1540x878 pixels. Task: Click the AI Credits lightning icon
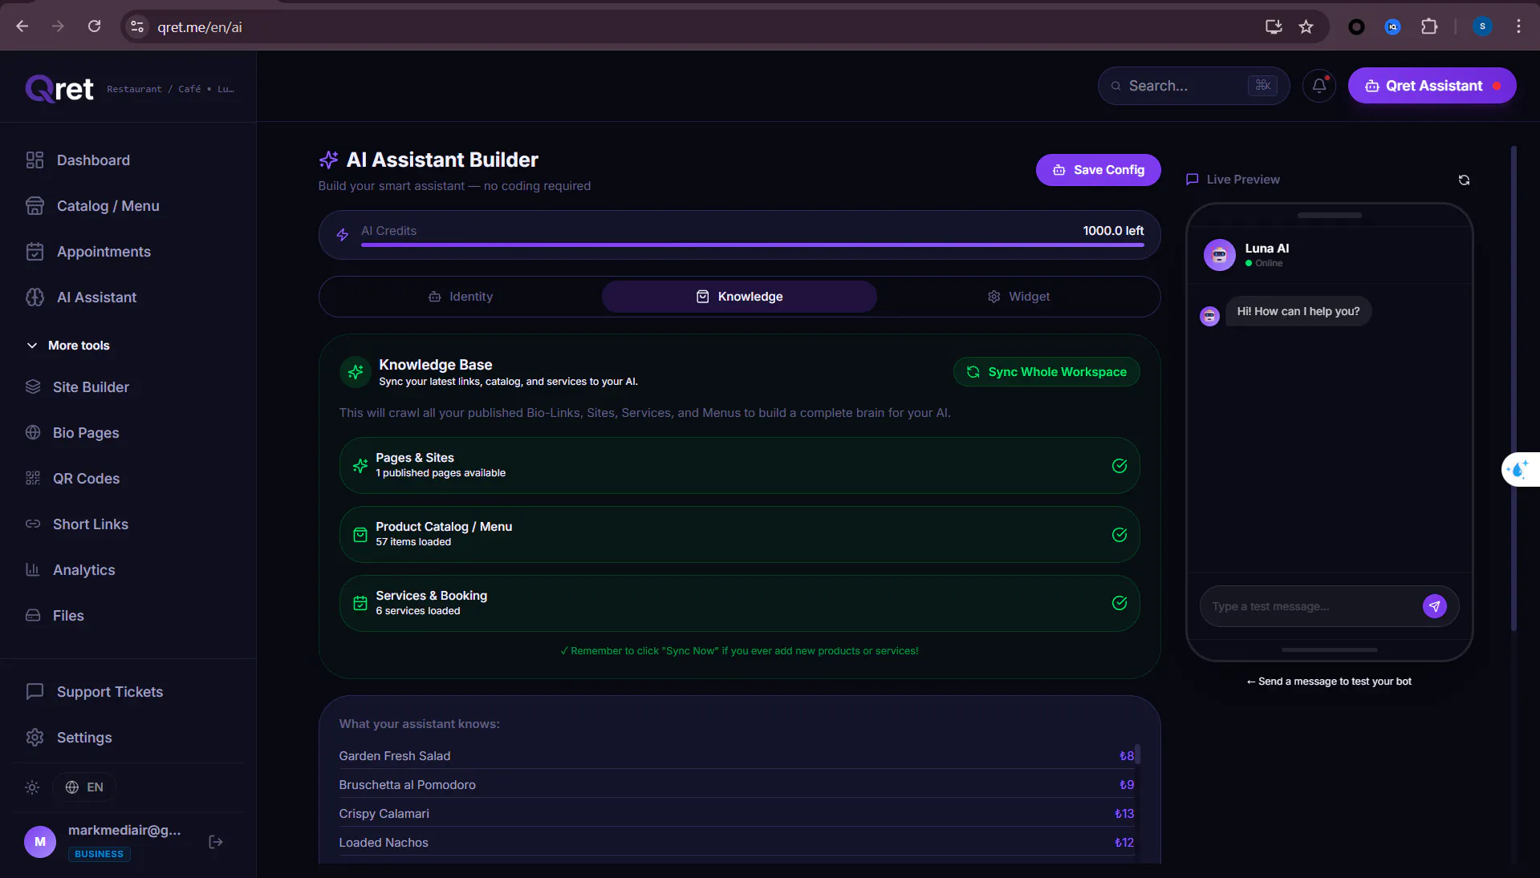[343, 235]
